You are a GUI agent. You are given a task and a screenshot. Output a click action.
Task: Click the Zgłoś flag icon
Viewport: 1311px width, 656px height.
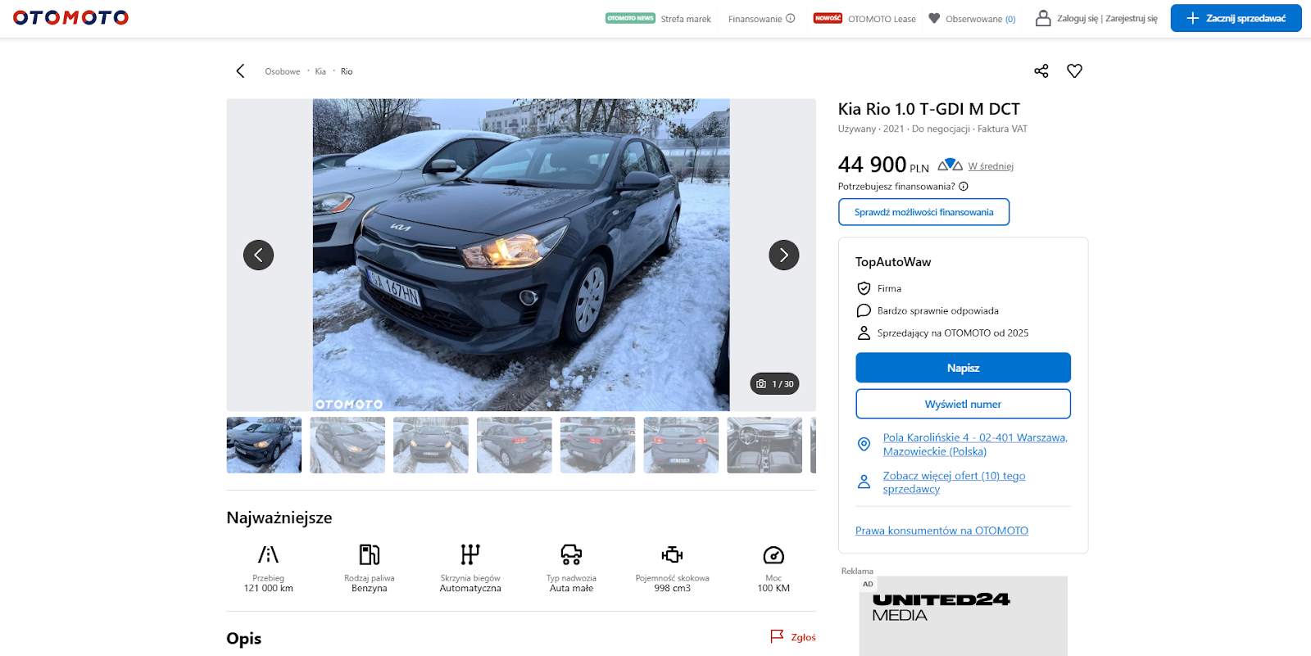click(x=777, y=636)
